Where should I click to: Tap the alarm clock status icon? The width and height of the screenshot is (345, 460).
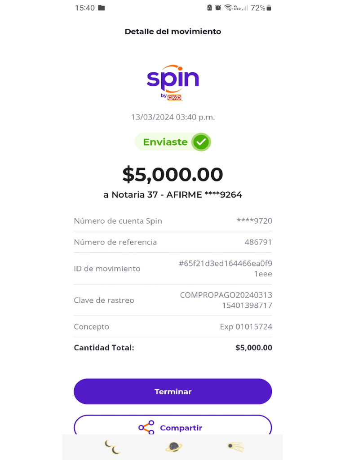(218, 8)
